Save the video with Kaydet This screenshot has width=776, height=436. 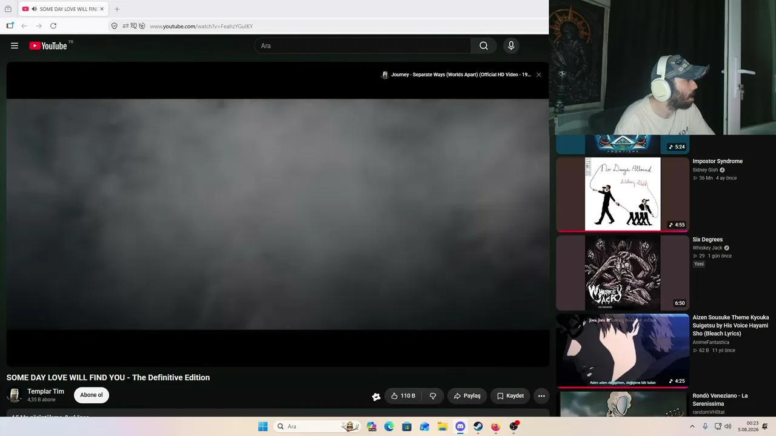tap(510, 396)
